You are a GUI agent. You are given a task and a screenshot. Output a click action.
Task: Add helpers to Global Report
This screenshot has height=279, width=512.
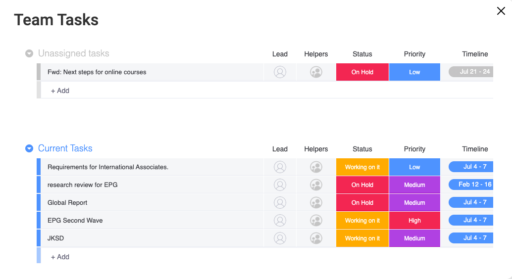pyautogui.click(x=316, y=203)
